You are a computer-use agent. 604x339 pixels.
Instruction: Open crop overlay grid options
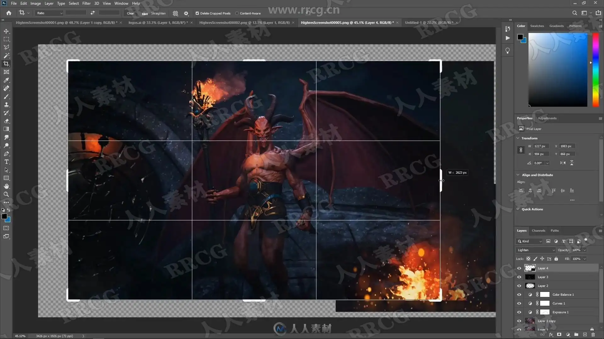point(176,13)
